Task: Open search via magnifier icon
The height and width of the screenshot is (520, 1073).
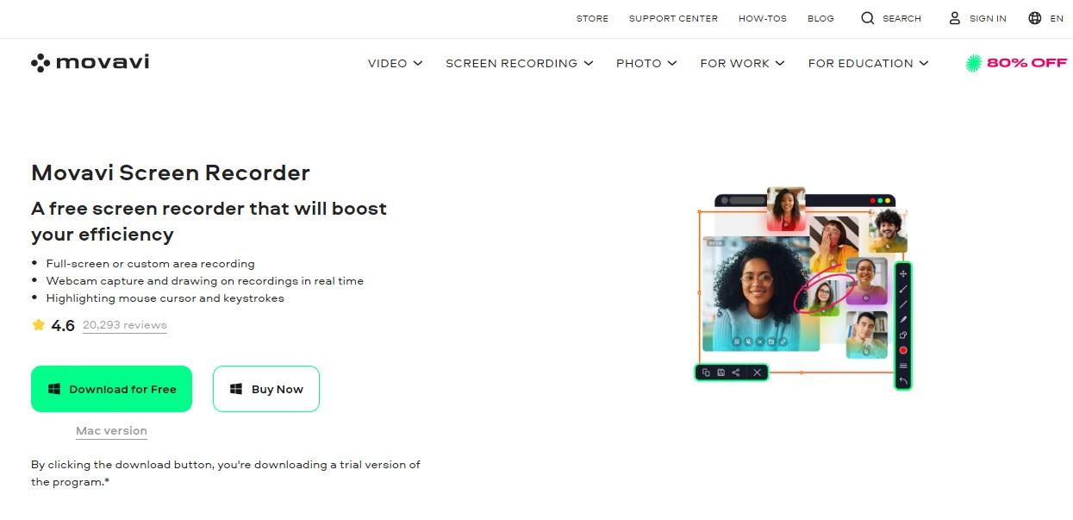Action: pyautogui.click(x=868, y=18)
